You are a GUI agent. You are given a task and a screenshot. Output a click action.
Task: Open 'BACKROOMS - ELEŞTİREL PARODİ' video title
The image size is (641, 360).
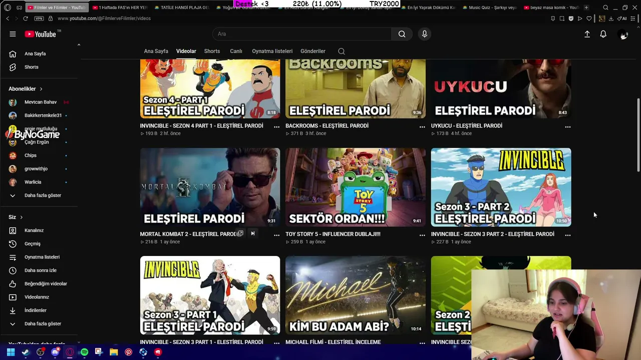(327, 126)
